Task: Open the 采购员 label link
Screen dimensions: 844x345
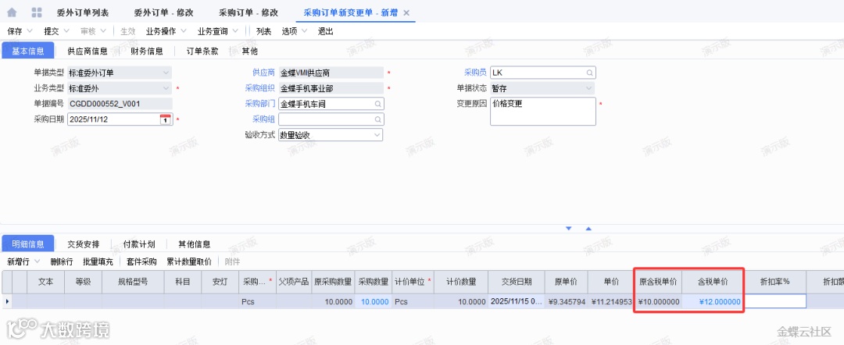Action: pyautogui.click(x=475, y=73)
